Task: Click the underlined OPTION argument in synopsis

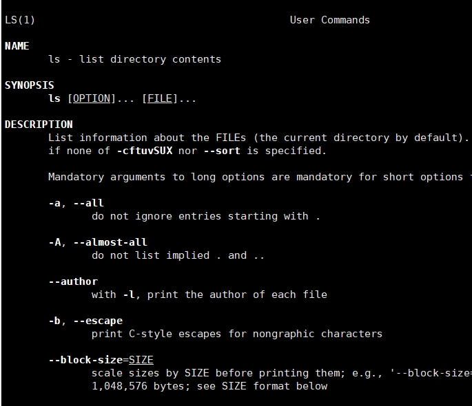Action: pyautogui.click(x=92, y=98)
